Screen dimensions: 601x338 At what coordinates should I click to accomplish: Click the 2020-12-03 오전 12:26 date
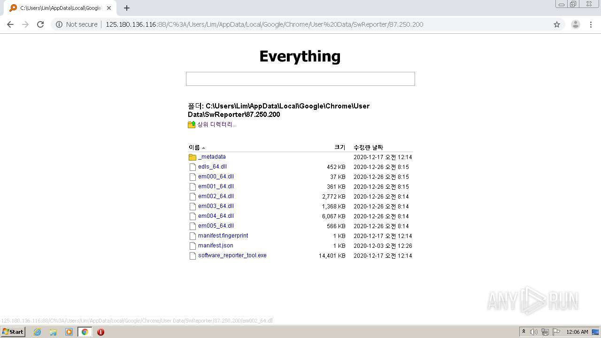[x=383, y=246]
